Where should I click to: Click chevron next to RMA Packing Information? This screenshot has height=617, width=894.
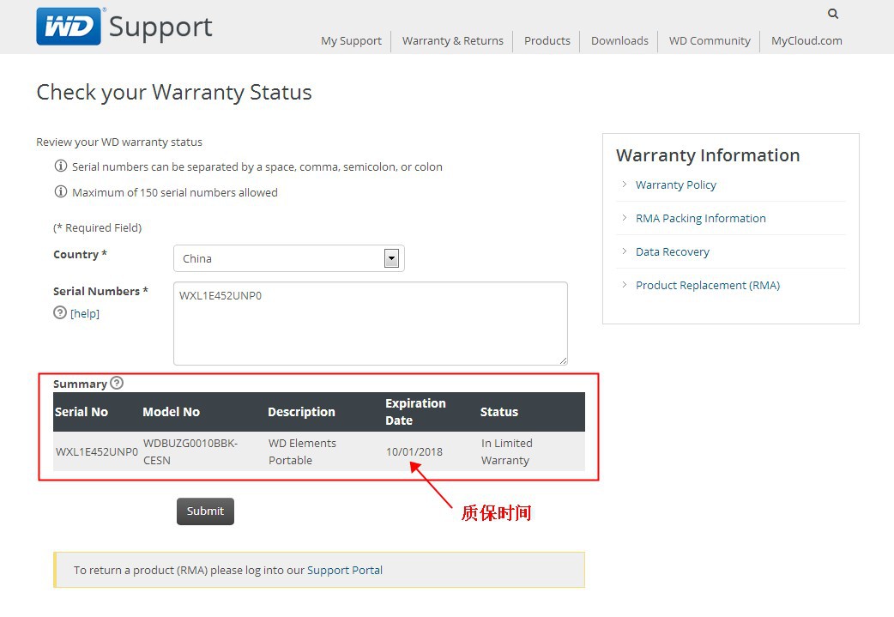point(625,218)
